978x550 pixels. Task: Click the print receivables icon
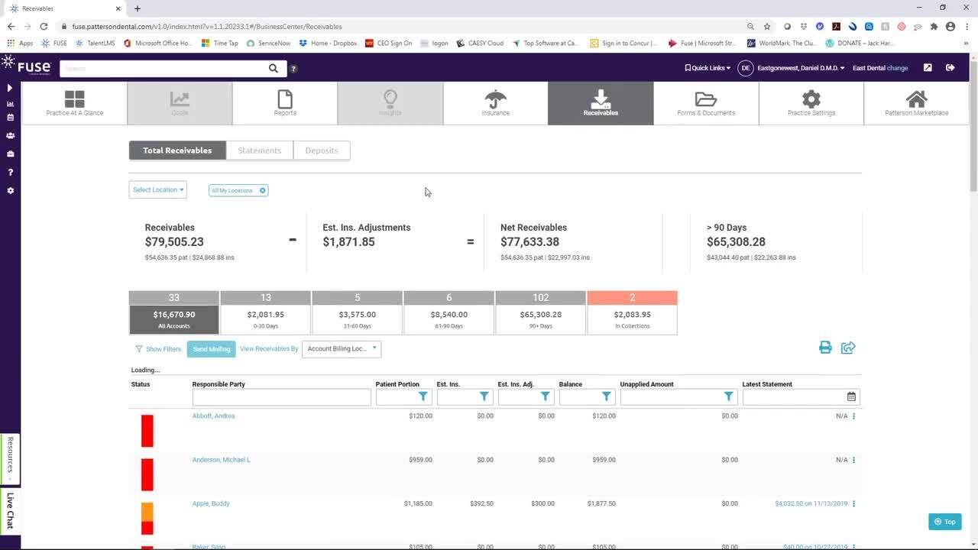tap(825, 348)
